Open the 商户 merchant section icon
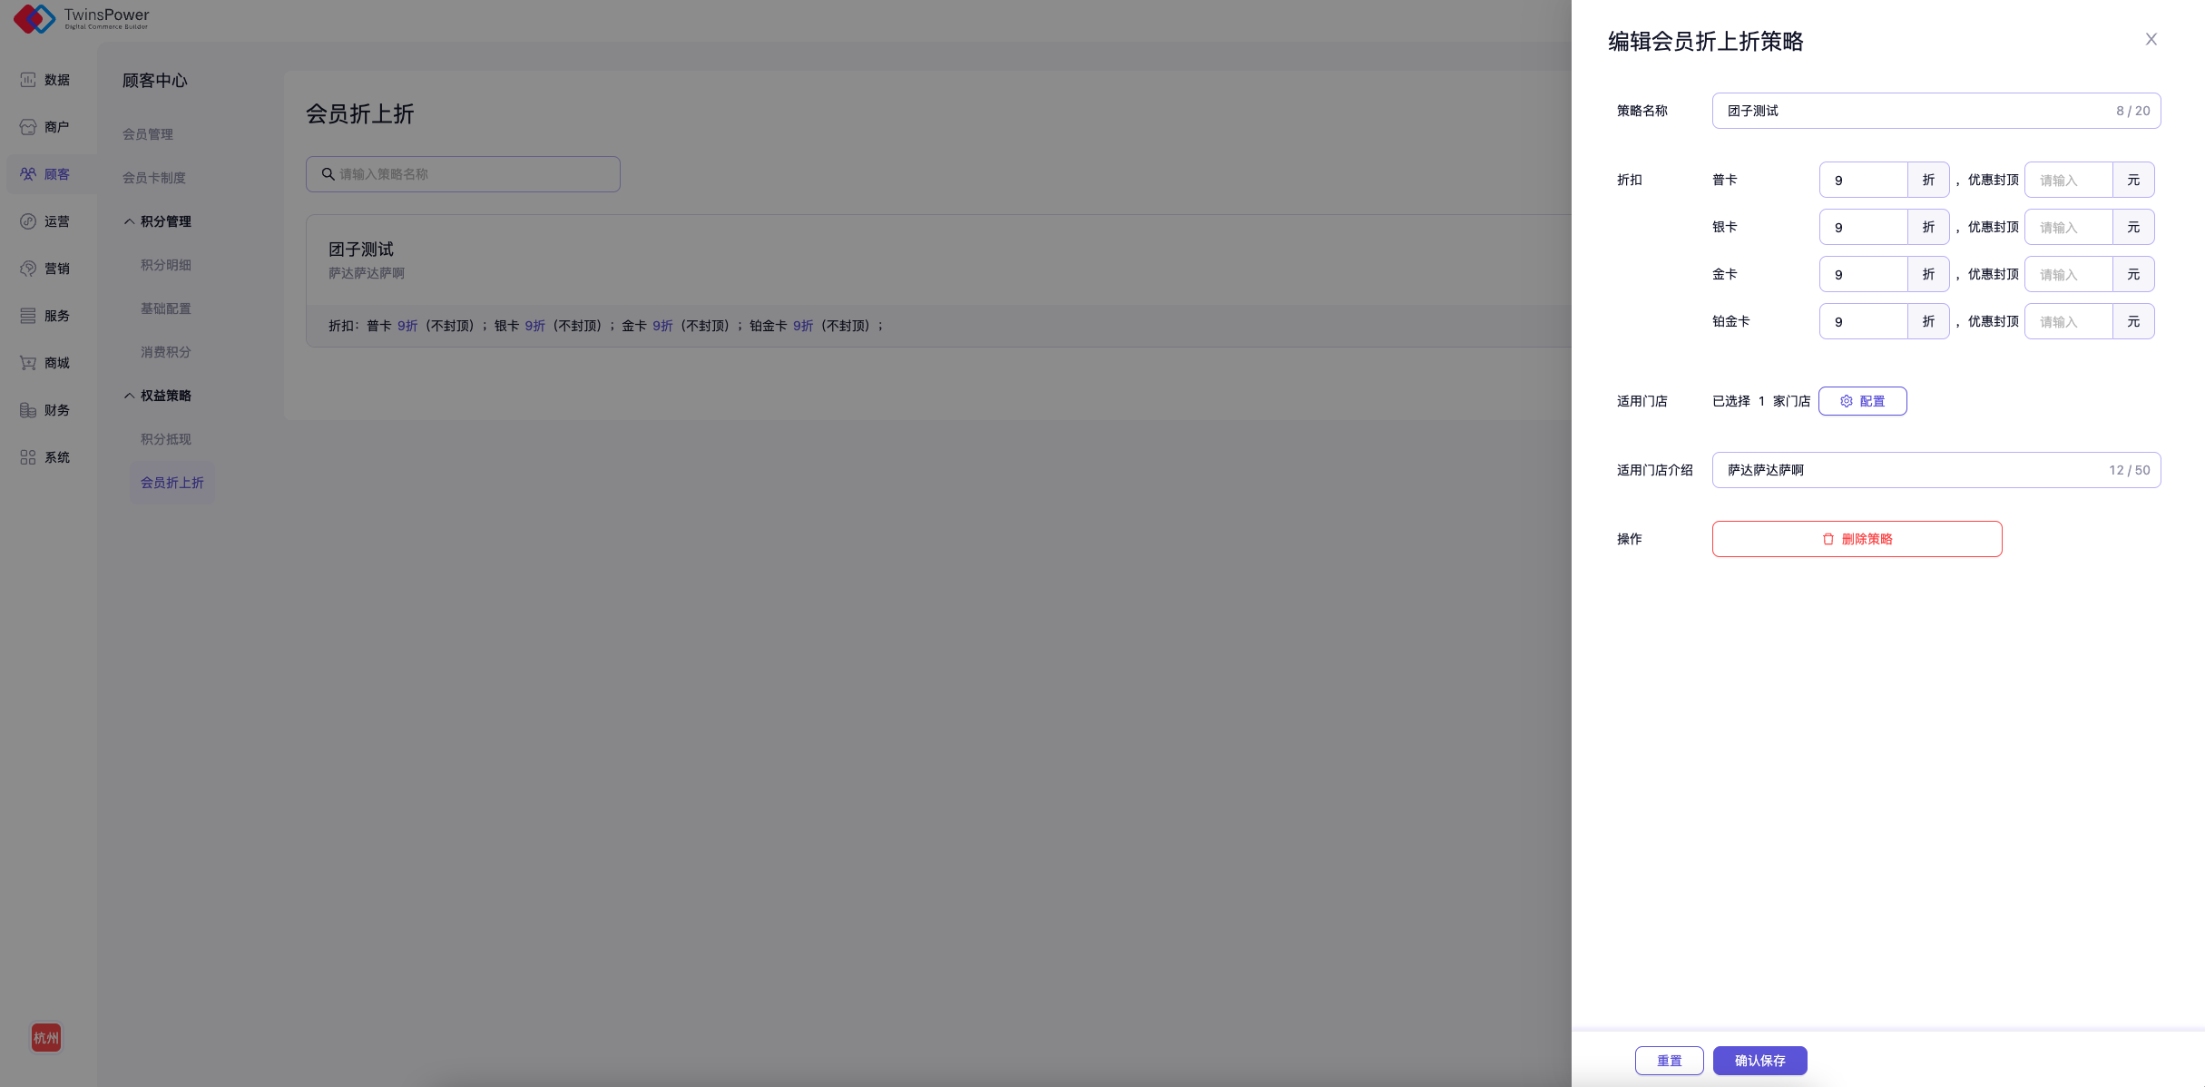The width and height of the screenshot is (2205, 1087). coord(28,127)
